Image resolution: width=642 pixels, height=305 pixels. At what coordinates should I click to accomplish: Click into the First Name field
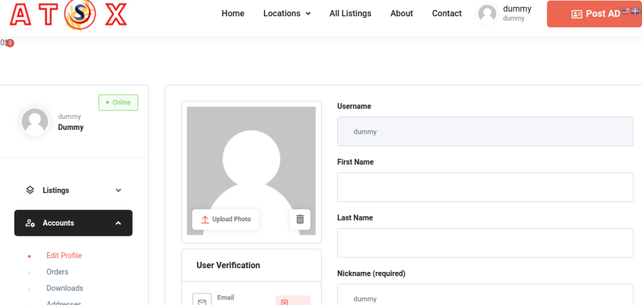point(485,187)
